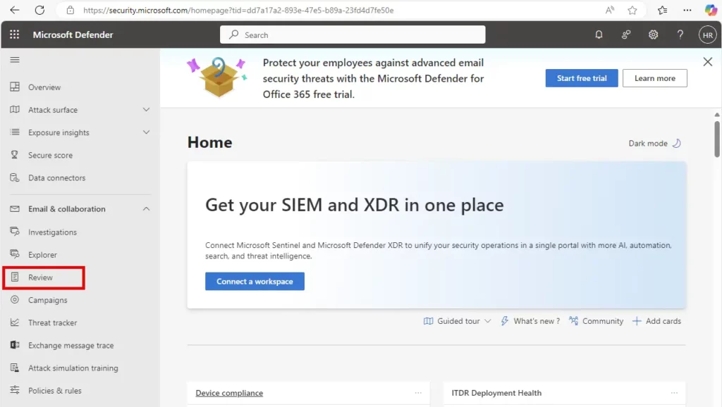Click the Learn more button
Screen dimensions: 722x407
click(655, 78)
